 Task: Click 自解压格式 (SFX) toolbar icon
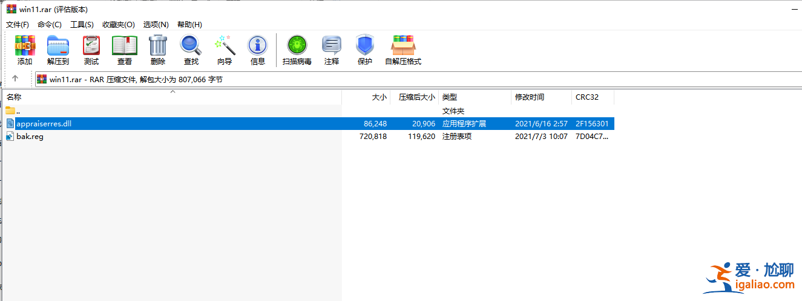coord(403,46)
